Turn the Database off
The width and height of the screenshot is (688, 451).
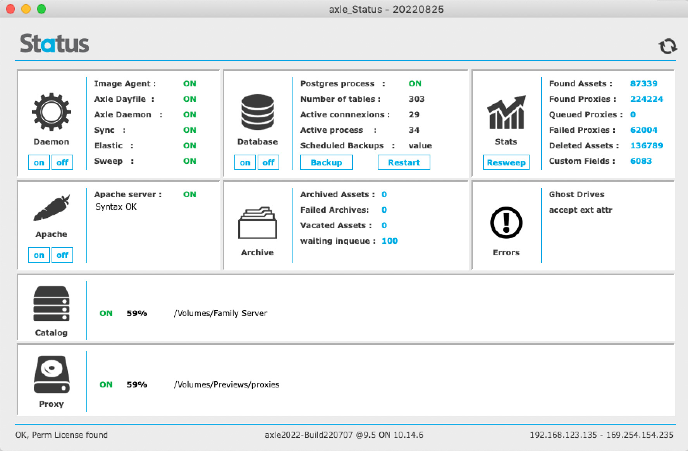pyautogui.click(x=268, y=162)
